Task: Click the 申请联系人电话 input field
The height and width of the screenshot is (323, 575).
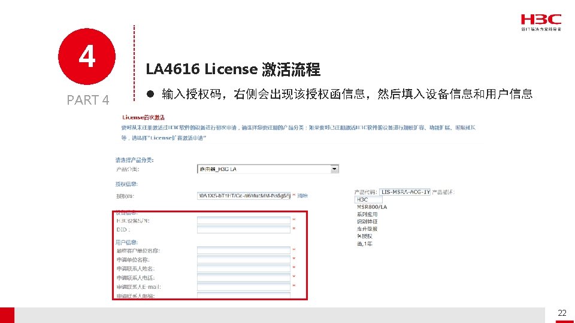Action: [x=244, y=278]
